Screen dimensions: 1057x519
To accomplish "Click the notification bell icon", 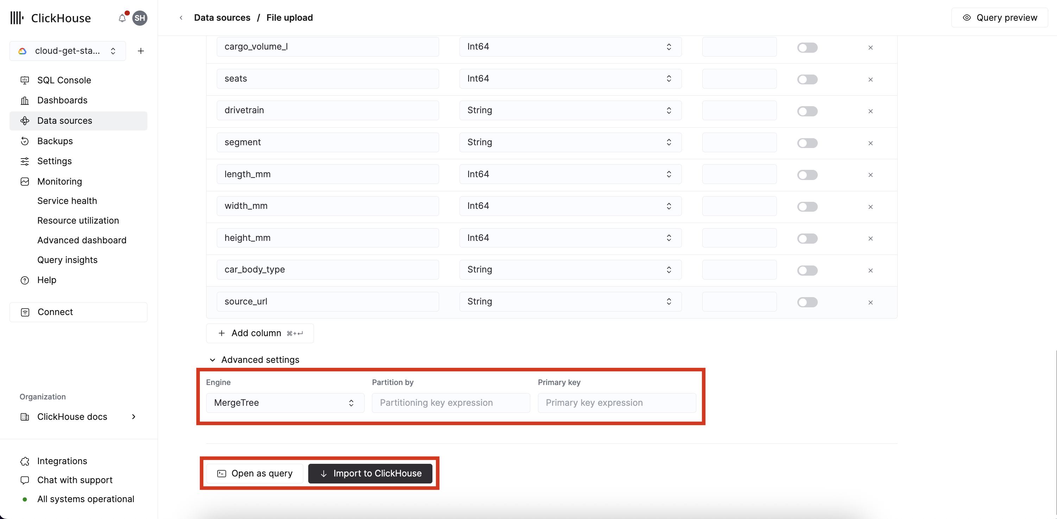I will (122, 18).
